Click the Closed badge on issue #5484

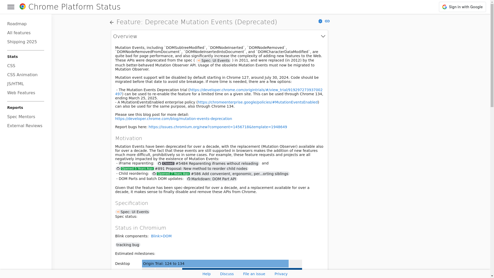click(168, 163)
